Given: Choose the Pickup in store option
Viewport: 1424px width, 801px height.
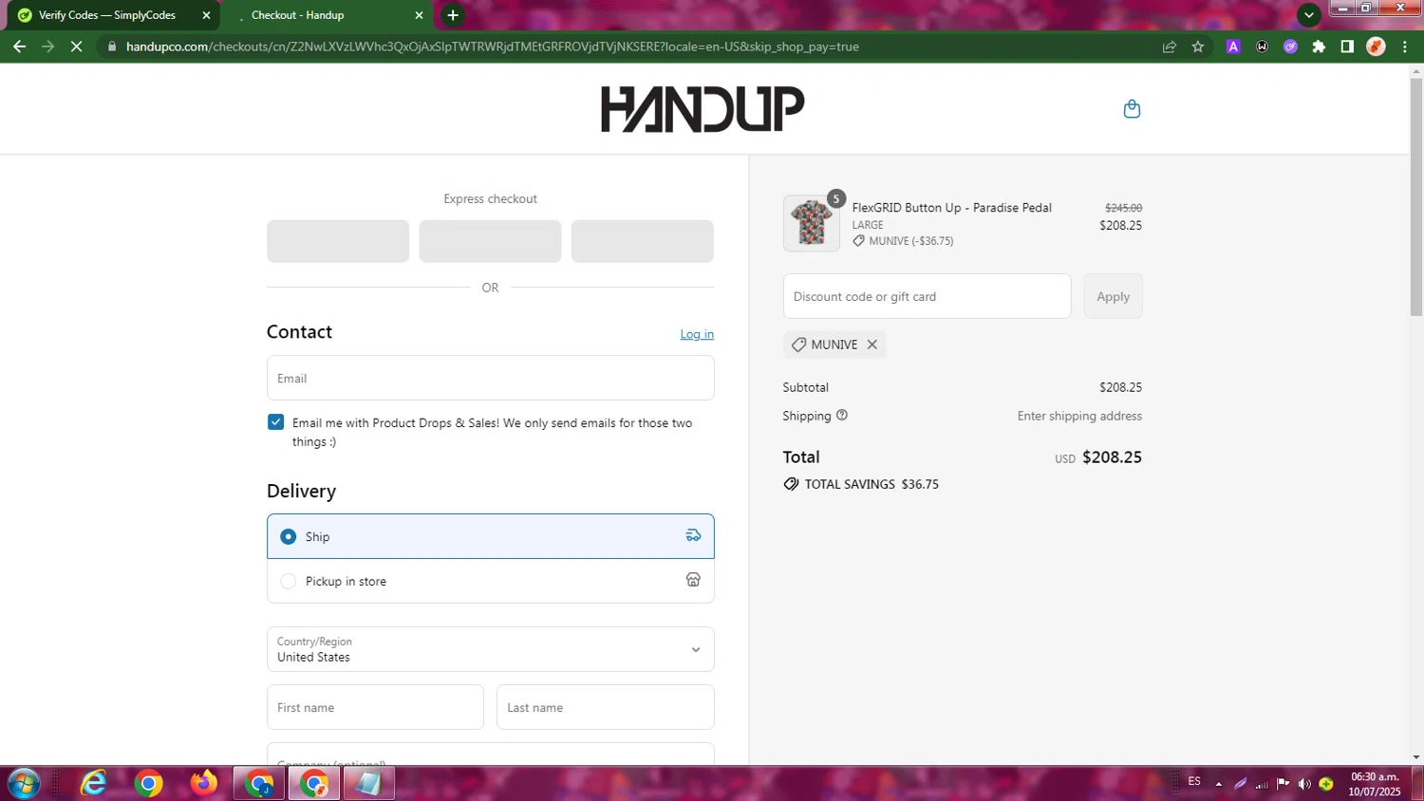Looking at the screenshot, I should [490, 581].
